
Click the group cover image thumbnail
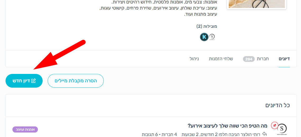pyautogui.click(x=257, y=4)
